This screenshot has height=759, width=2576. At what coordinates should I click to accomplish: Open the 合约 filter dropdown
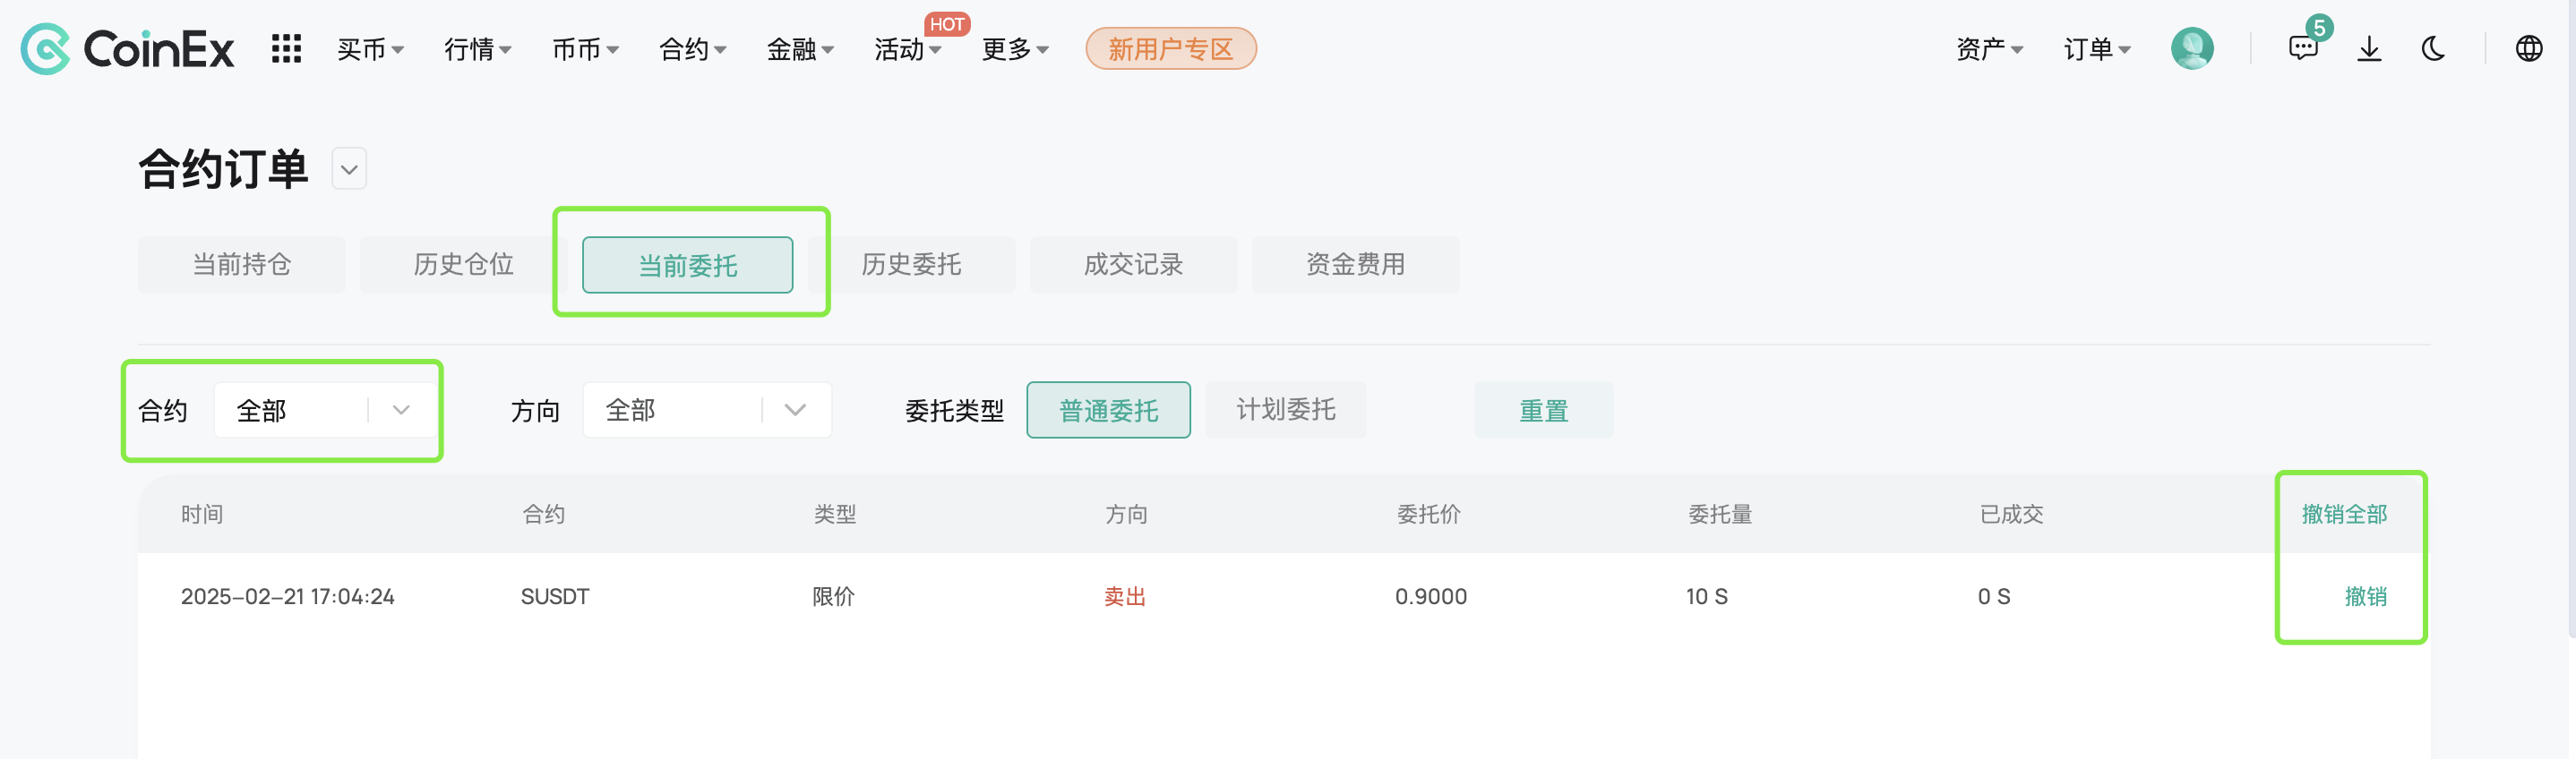[x=327, y=411]
